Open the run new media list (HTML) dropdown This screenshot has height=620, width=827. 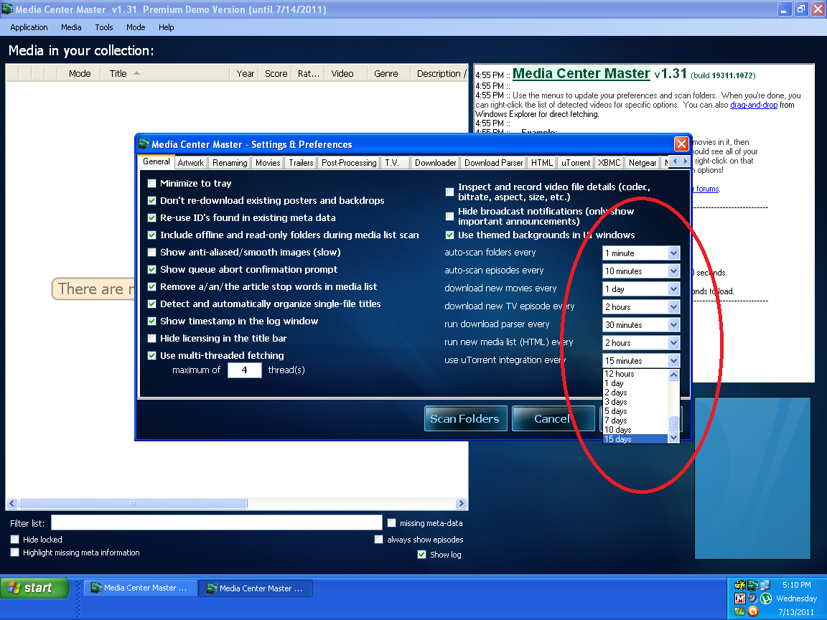point(641,343)
